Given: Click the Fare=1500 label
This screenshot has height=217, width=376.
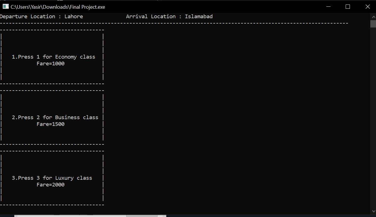Looking at the screenshot, I should pos(51,124).
